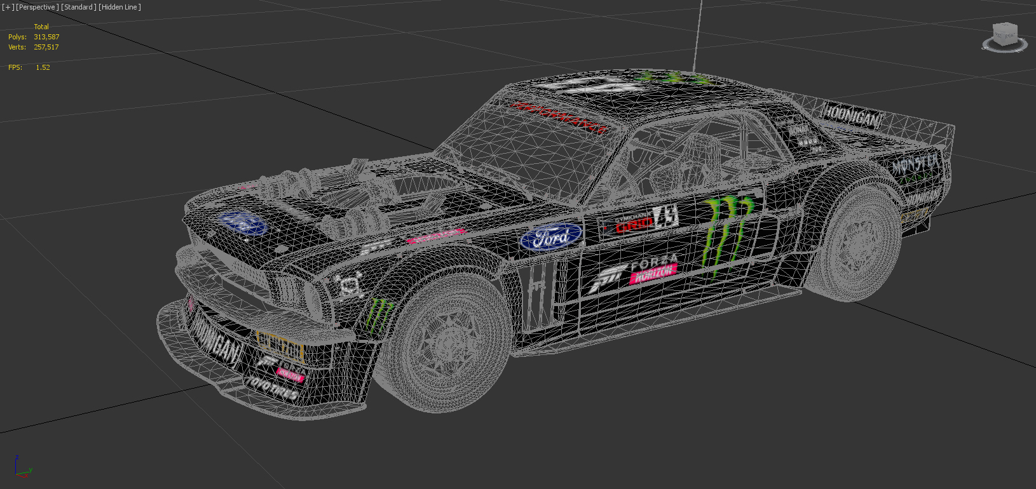Click the XYZ axis tripod gizmo
Screen dimensions: 1036x489
click(x=22, y=466)
